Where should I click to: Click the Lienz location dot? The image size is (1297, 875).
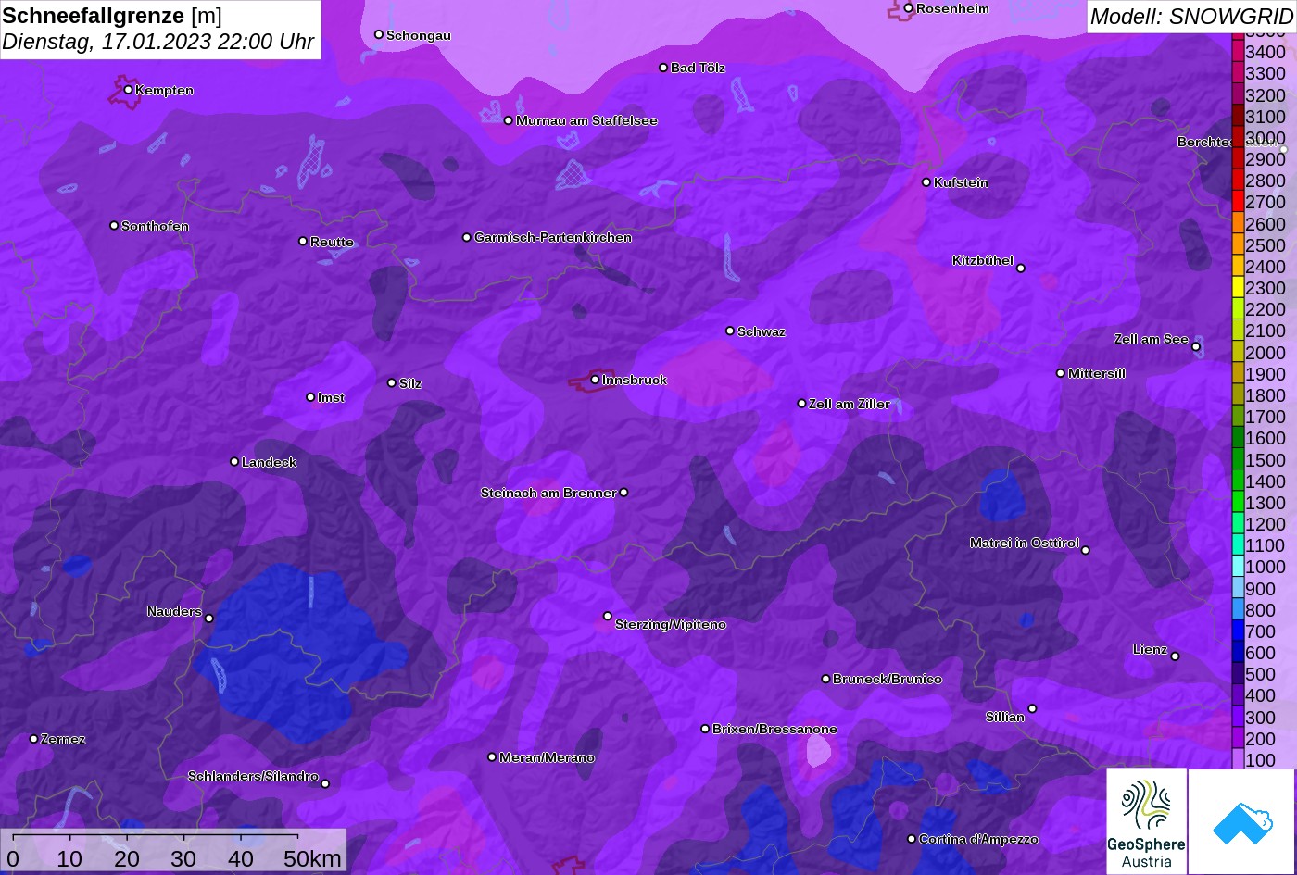(x=1175, y=656)
